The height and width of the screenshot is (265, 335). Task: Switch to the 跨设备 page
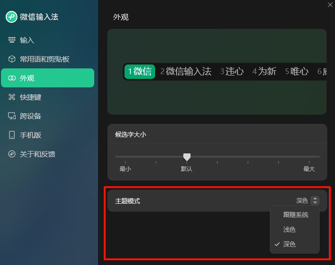48,116
